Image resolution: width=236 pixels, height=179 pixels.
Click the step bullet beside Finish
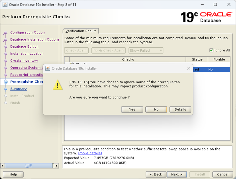pos(6,103)
